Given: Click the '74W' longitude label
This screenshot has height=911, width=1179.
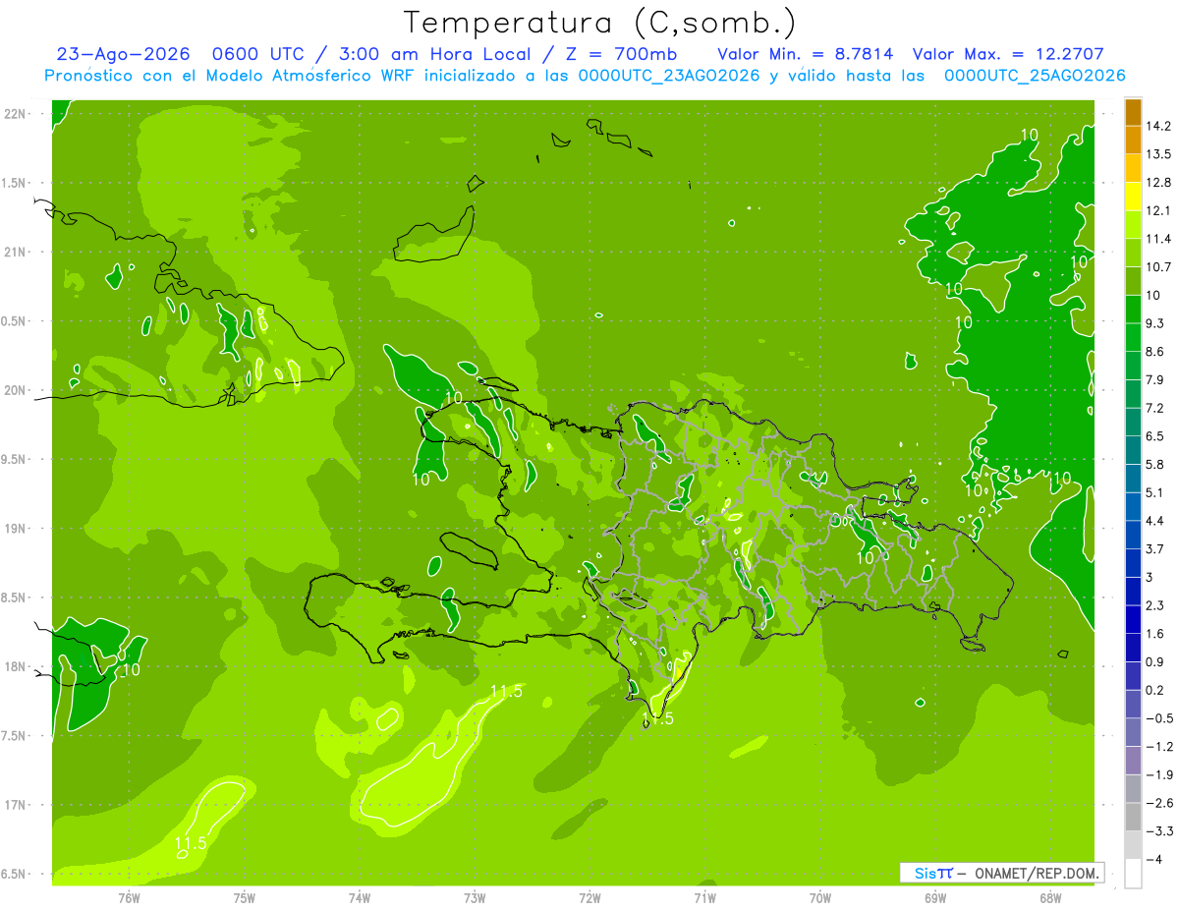Looking at the screenshot, I should pos(360,897).
